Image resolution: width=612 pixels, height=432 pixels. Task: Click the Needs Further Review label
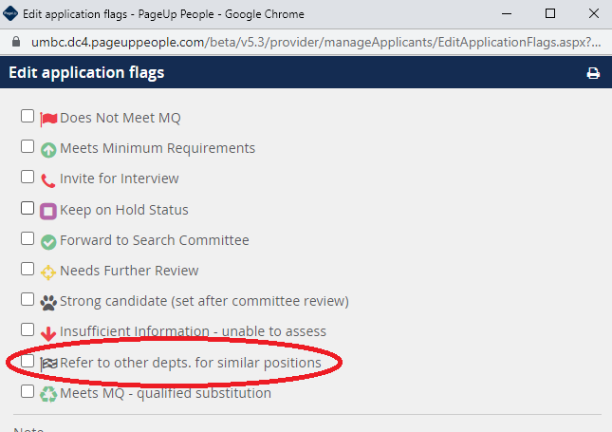(129, 271)
